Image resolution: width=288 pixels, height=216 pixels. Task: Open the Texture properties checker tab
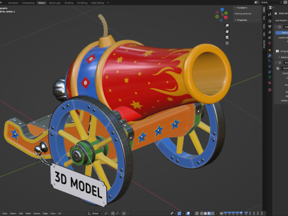tap(270, 89)
